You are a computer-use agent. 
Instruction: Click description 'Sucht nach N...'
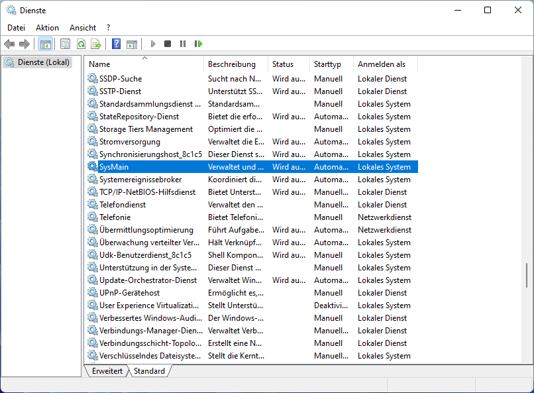(235, 79)
